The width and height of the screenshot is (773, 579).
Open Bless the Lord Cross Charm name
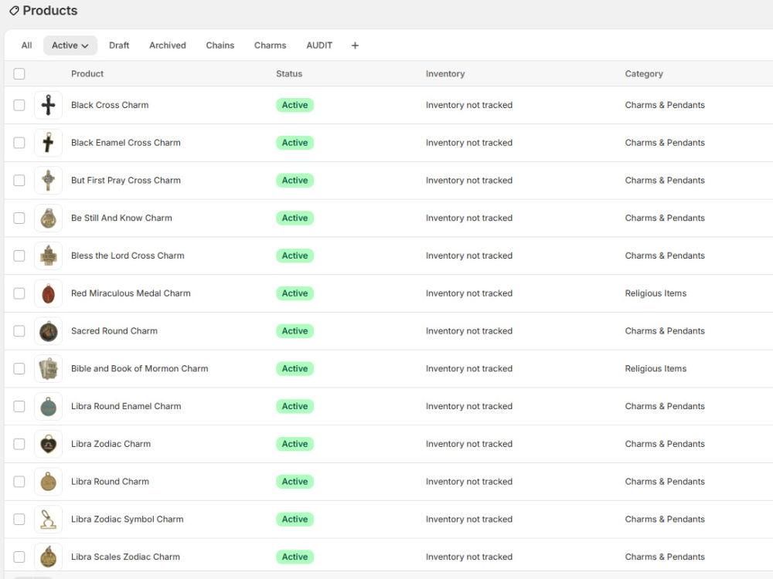128,256
